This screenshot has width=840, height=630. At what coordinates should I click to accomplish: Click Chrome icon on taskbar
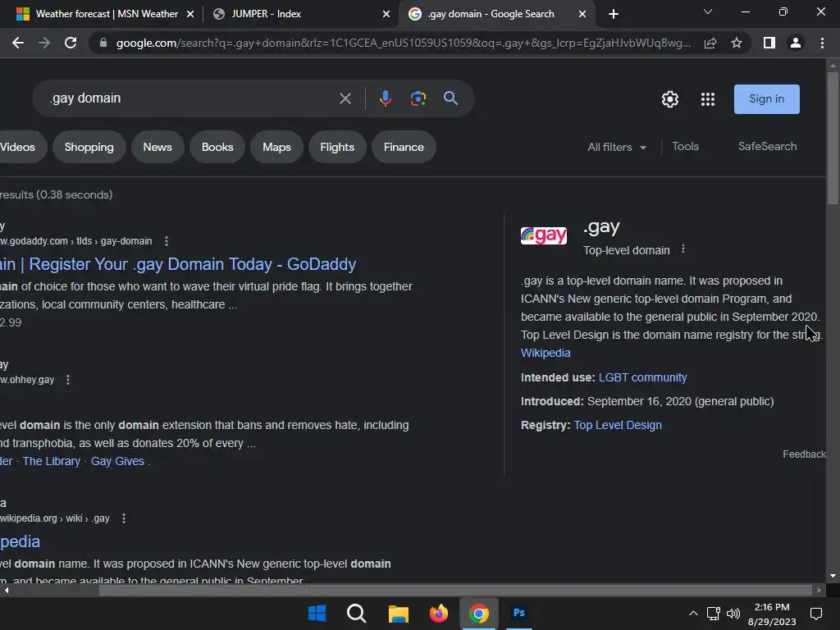click(x=479, y=614)
